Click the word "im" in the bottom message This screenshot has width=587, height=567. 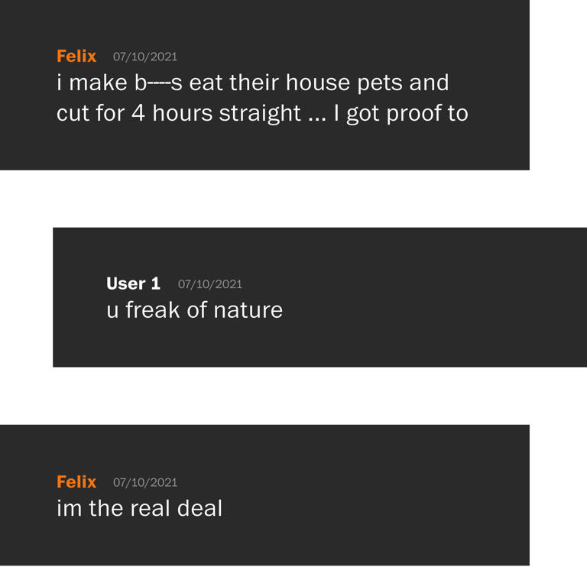(x=69, y=508)
